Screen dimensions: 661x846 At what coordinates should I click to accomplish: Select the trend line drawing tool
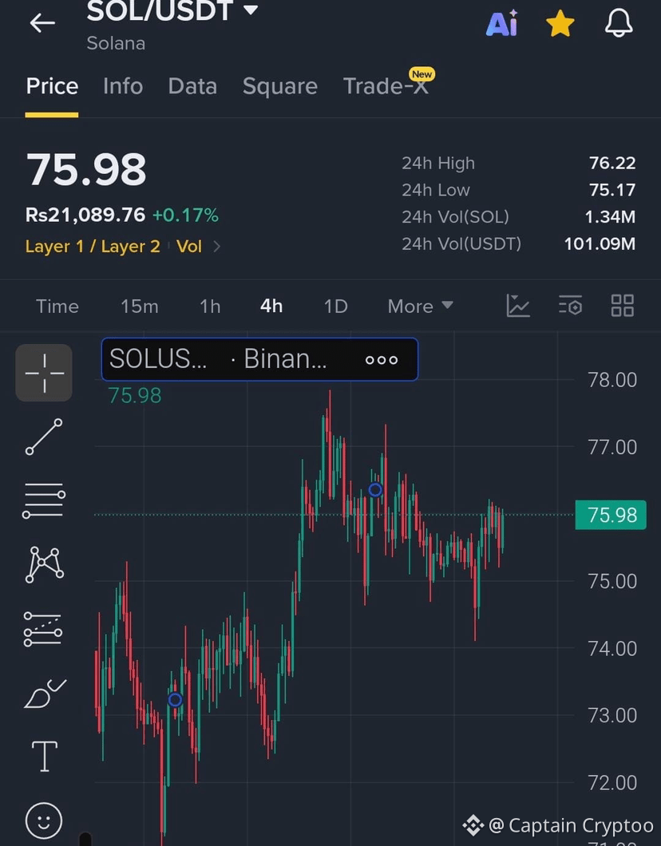pyautogui.click(x=44, y=437)
